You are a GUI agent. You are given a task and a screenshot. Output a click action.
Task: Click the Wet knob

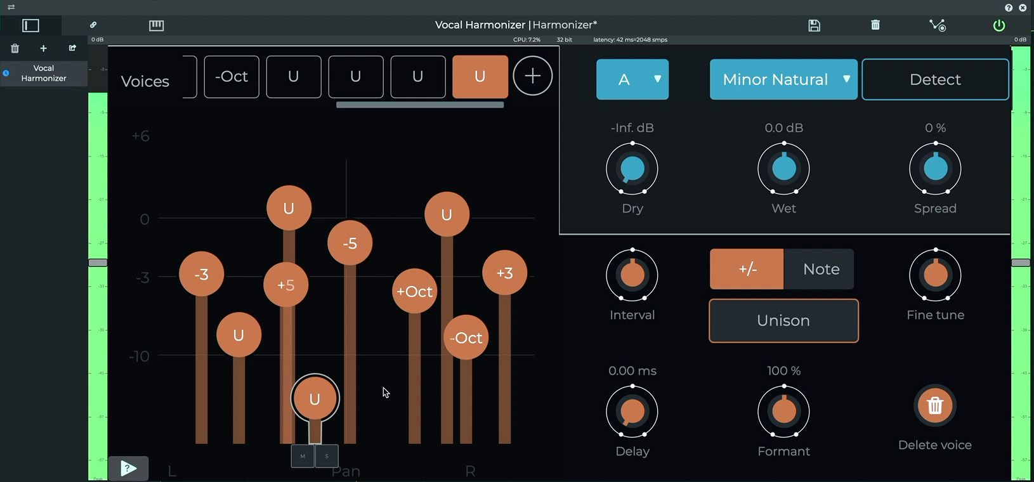coord(783,169)
